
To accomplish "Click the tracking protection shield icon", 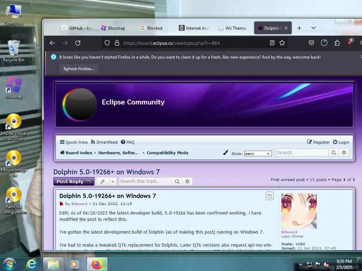I will click(107, 43).
